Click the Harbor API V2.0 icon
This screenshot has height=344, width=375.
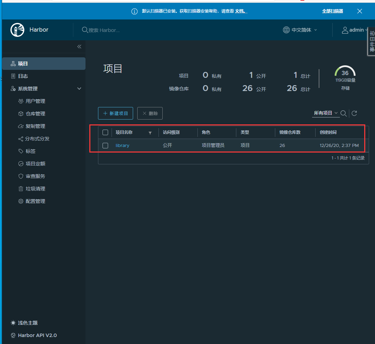(x=13, y=335)
